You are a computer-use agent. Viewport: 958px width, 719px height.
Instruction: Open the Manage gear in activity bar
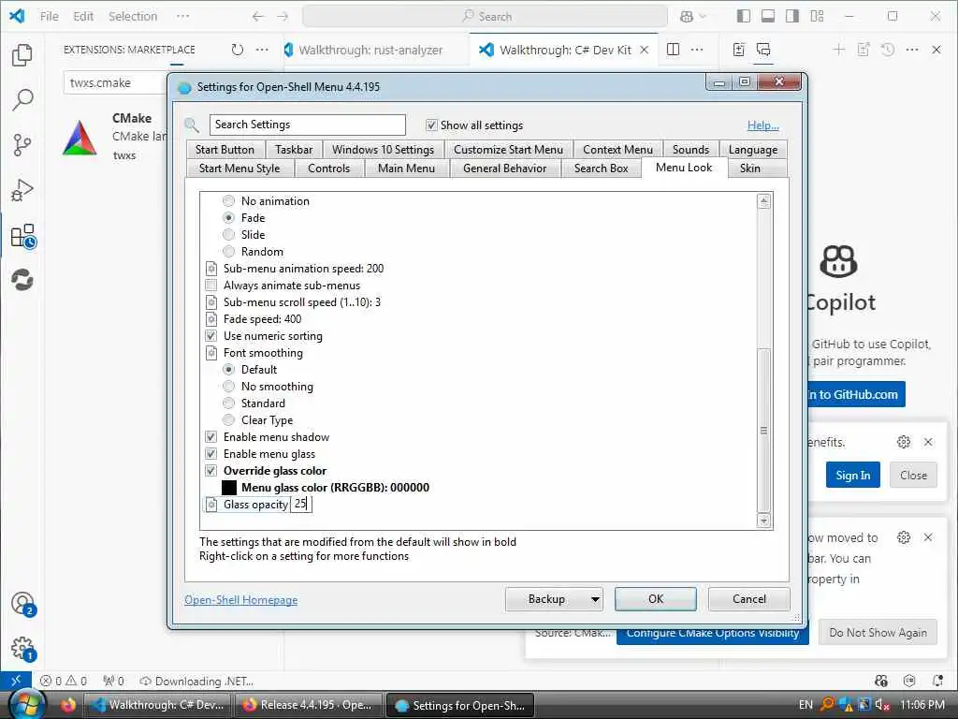[x=23, y=649]
